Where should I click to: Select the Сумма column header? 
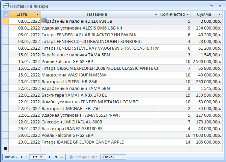tap(206, 14)
